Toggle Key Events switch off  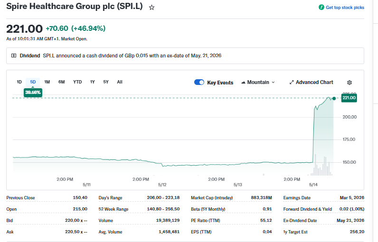199,83
